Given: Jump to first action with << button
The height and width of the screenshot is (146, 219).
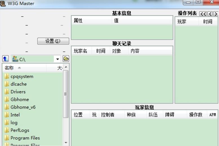Looking at the screenshot, I should coord(203,14).
